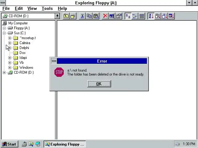Expand the Windows folder
Screen dimensions: 198x148
tap(10, 68)
